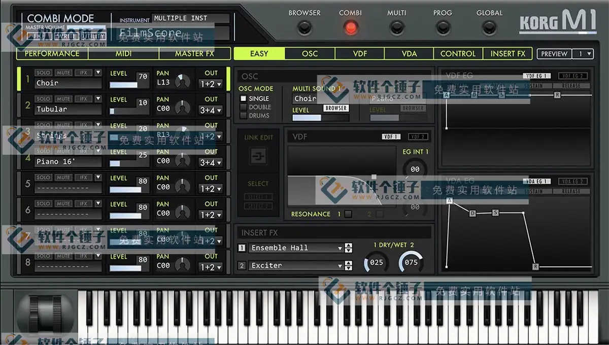
Task: Switch to COMBI mode button
Action: 351,27
